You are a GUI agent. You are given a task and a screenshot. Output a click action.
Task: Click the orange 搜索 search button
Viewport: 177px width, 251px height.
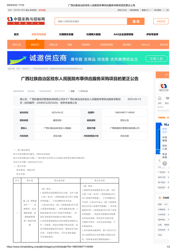tap(136, 22)
